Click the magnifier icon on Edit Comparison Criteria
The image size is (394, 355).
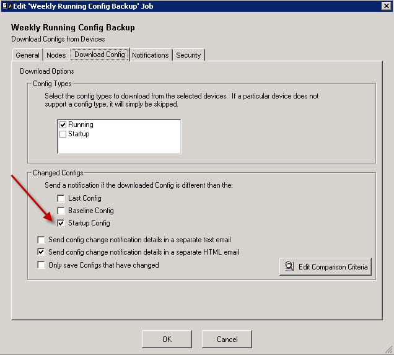click(289, 266)
